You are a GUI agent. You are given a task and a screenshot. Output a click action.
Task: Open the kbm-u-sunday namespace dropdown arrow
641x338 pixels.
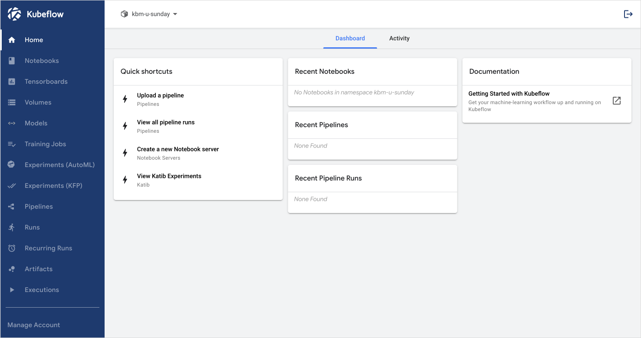pos(175,14)
